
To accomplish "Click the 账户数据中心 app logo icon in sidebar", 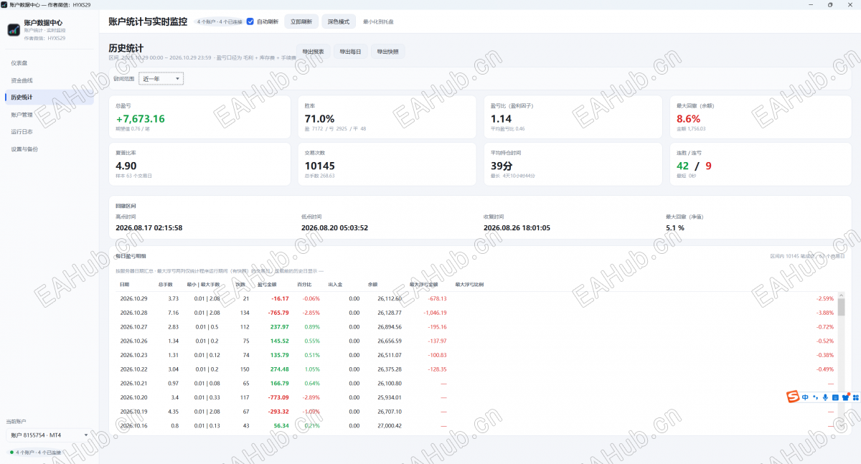I will tap(14, 30).
